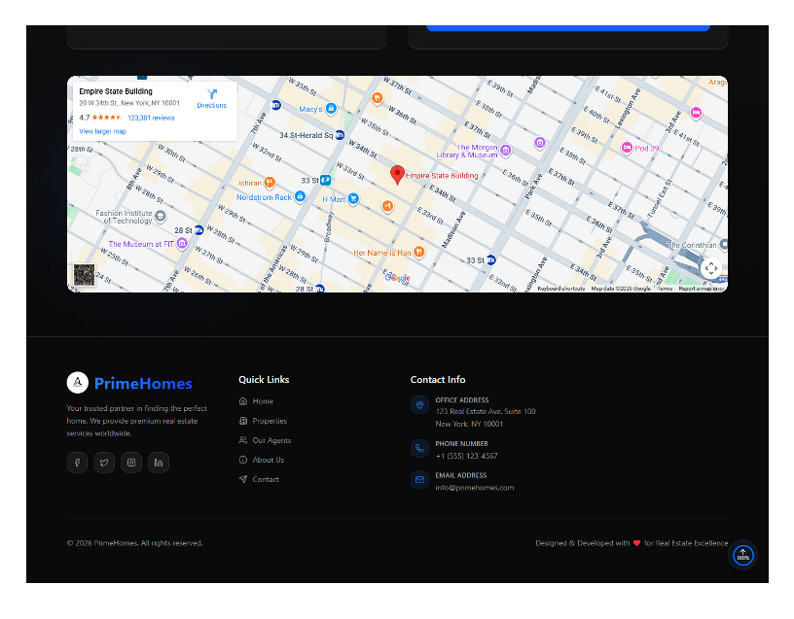Open the Twitter social icon

click(104, 463)
